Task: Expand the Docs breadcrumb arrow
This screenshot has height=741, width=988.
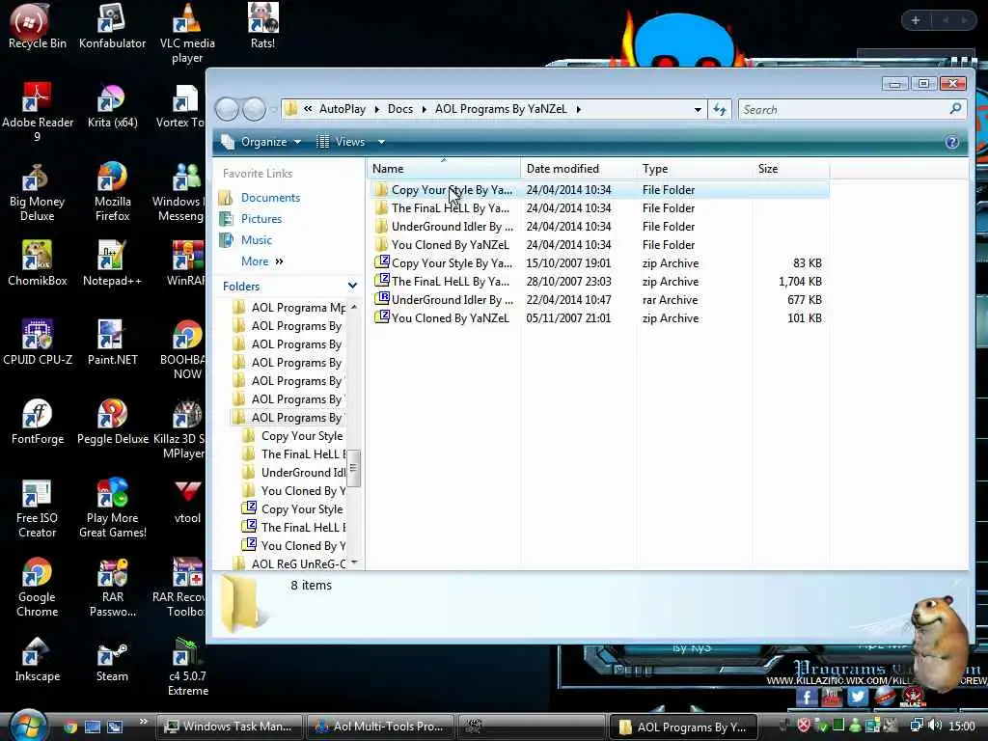Action: click(x=425, y=110)
